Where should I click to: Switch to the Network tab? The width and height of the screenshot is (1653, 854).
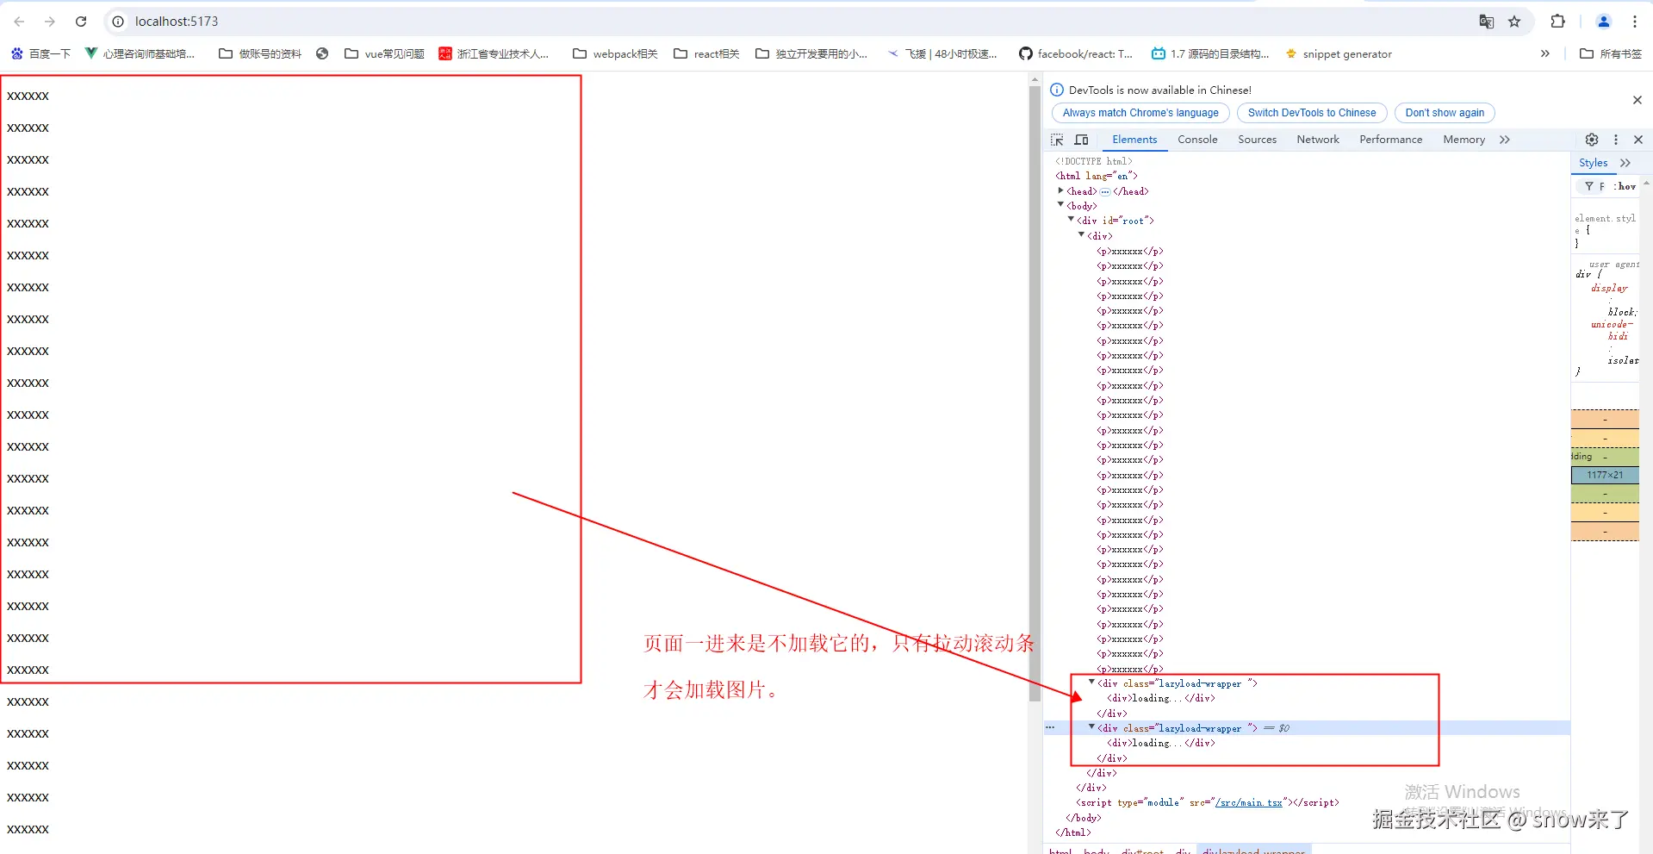(1318, 140)
